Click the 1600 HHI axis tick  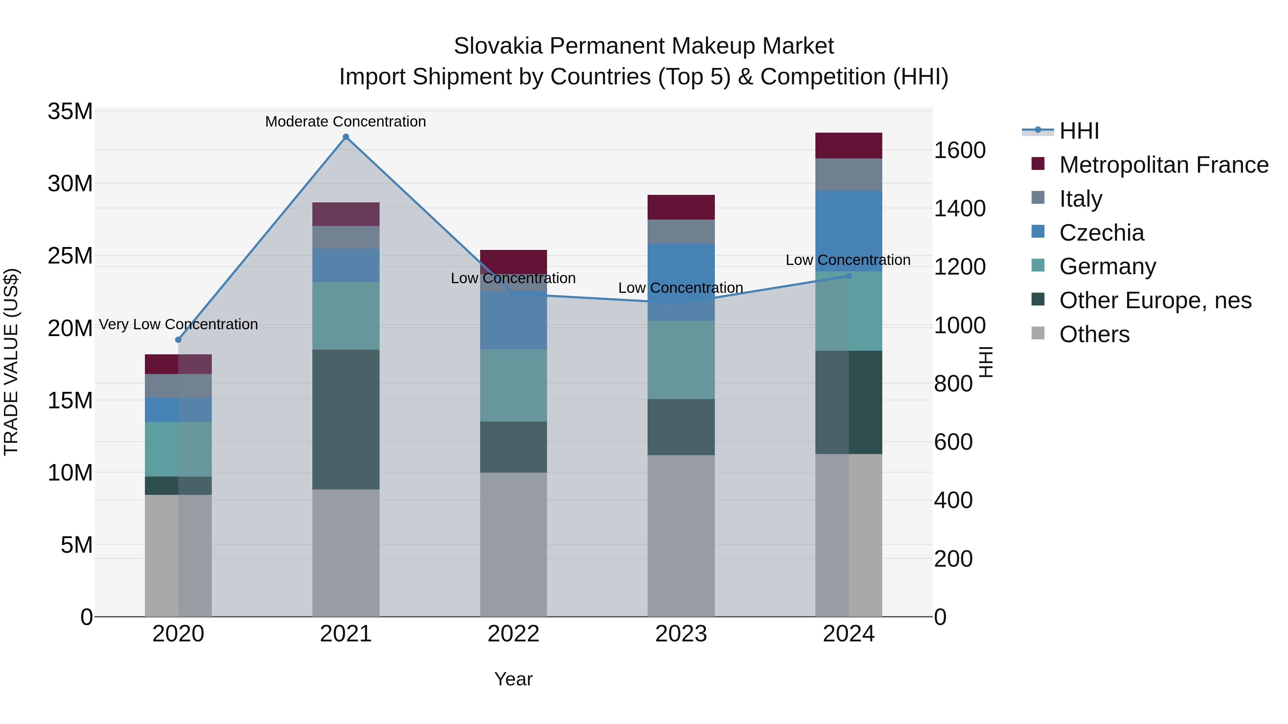point(960,150)
